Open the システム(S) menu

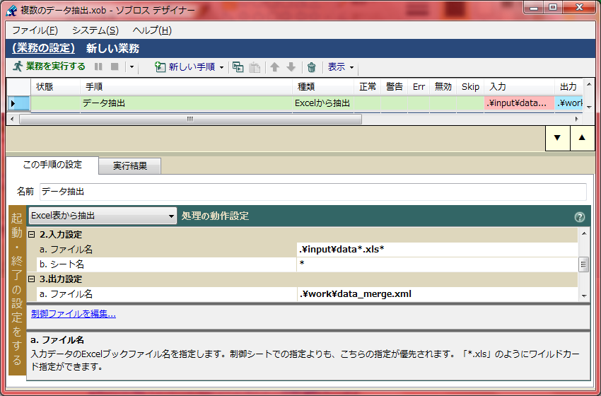pos(95,30)
